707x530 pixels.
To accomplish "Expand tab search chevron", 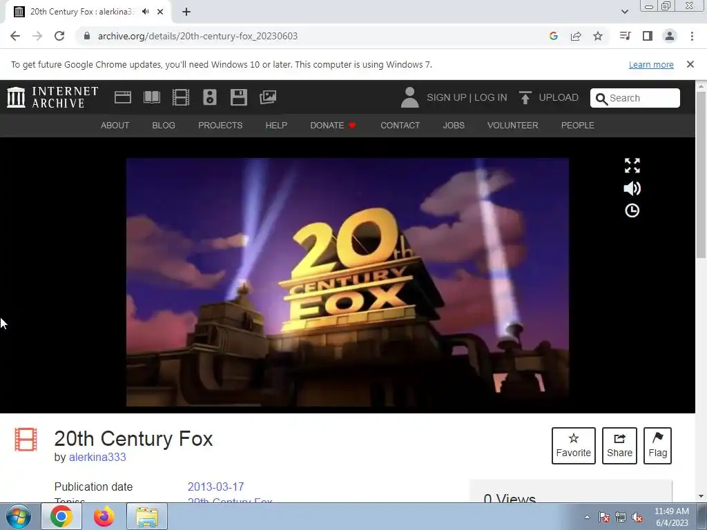I will click(x=624, y=12).
